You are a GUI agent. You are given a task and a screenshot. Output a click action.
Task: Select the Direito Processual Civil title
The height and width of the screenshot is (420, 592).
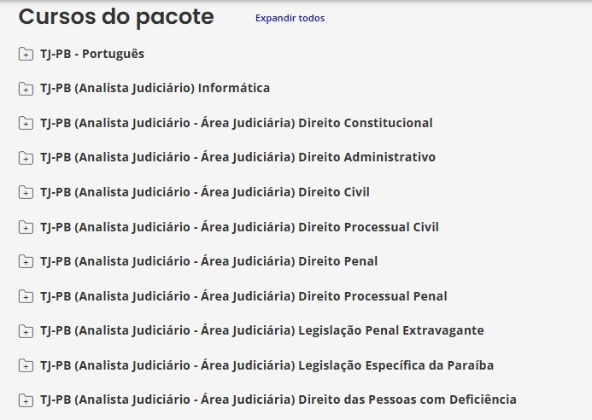(x=239, y=227)
